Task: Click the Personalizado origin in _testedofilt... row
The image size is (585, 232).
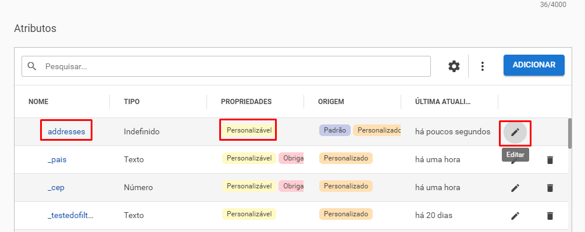Action: [346, 214]
